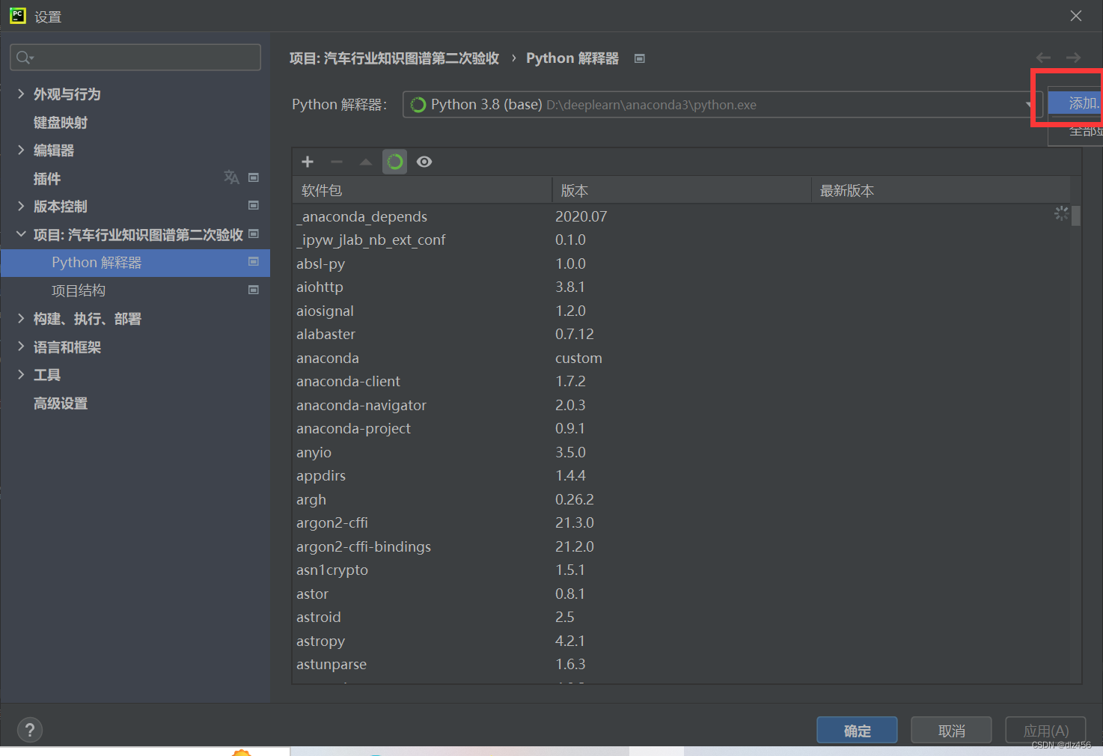Viewport: 1103px width, 756px height.
Task: Expand the 编辑器 section
Action: click(x=21, y=150)
